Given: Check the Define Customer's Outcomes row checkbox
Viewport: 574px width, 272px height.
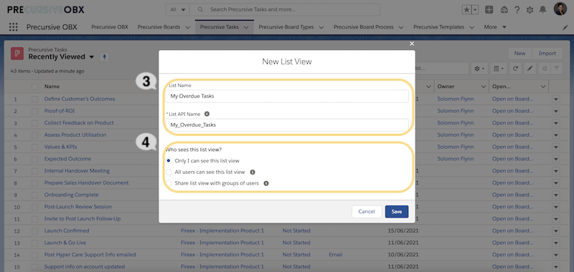Looking at the screenshot, I should [34, 99].
